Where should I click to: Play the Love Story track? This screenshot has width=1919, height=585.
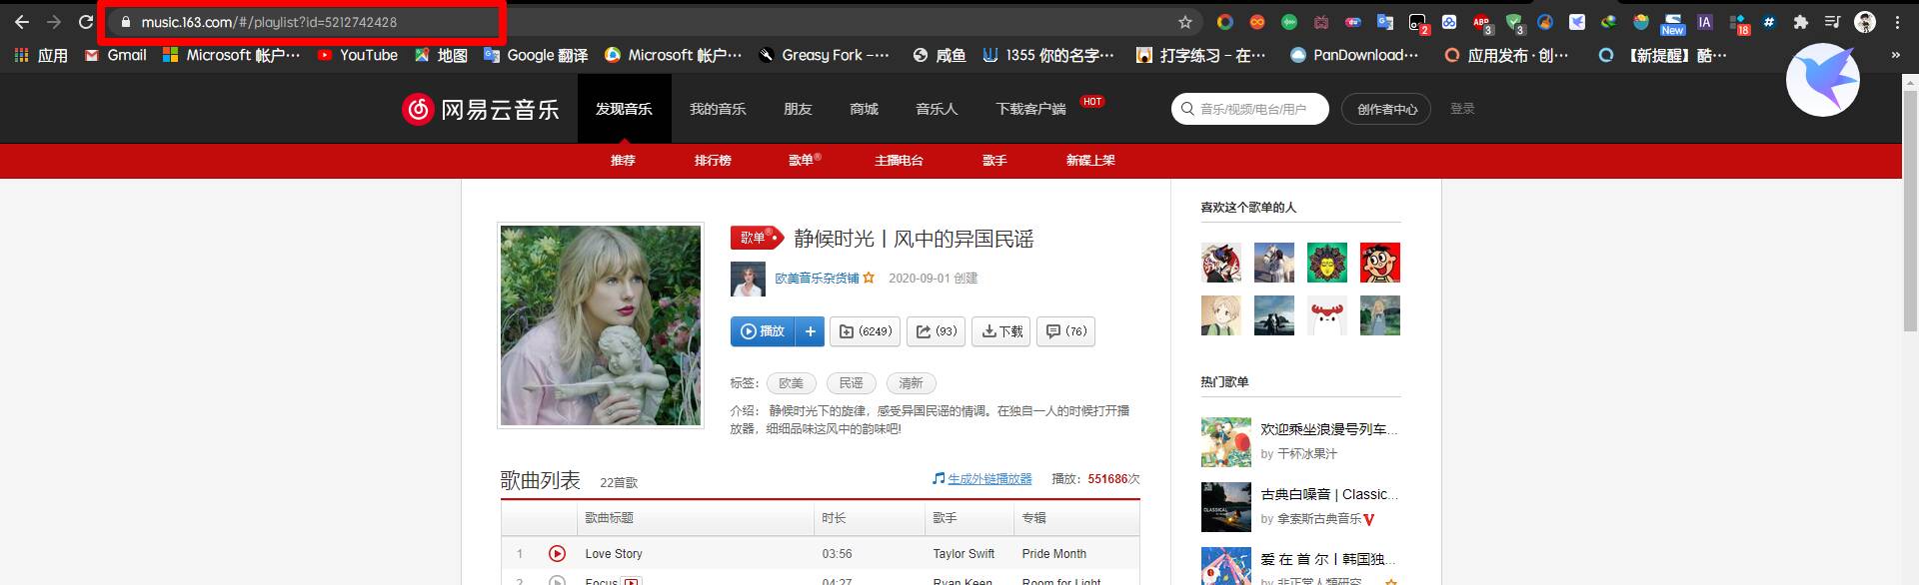[558, 554]
